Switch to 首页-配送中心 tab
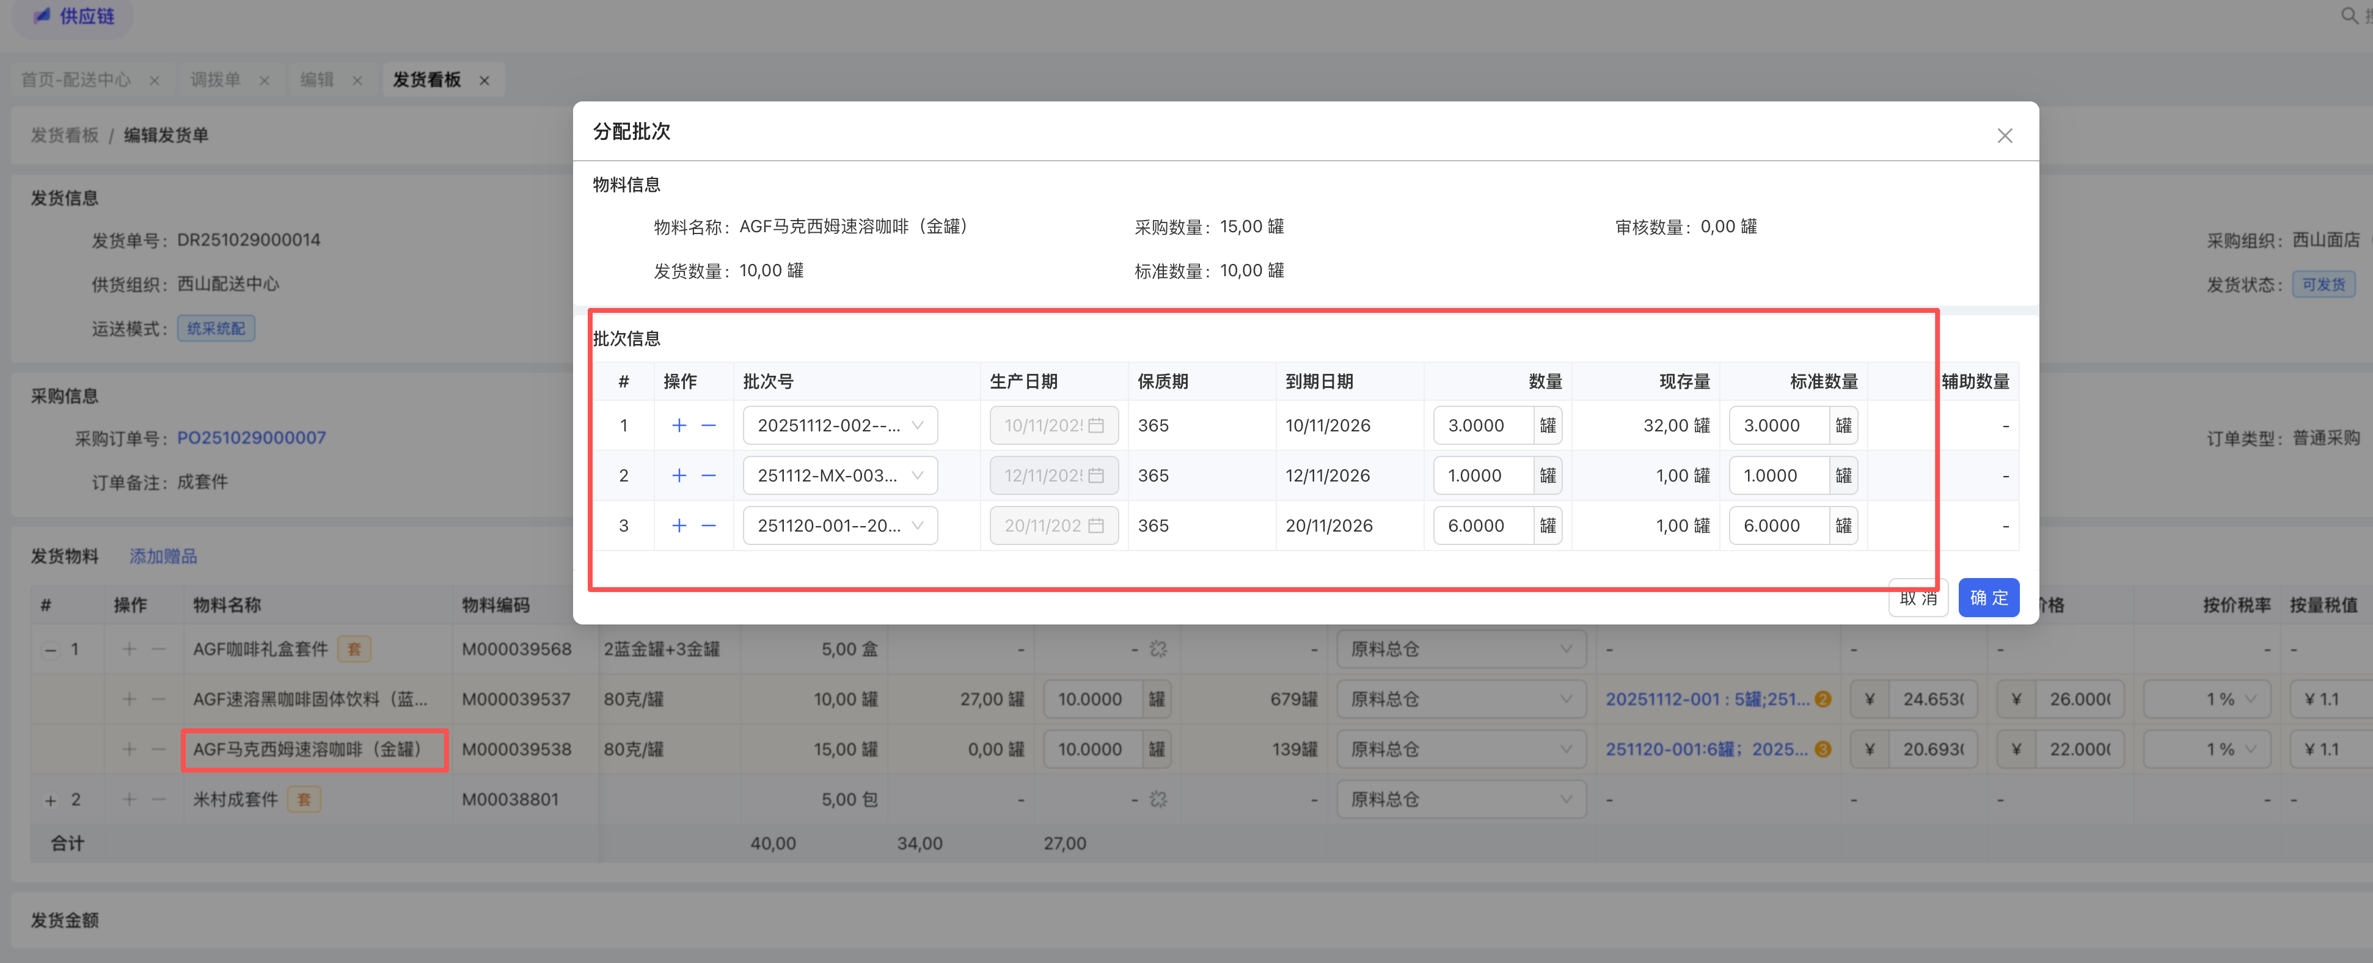2373x963 pixels. point(76,79)
